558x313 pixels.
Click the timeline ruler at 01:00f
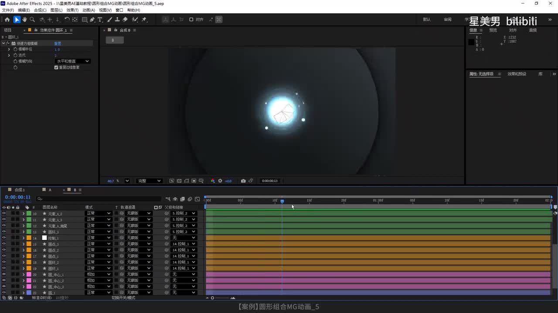click(x=378, y=201)
